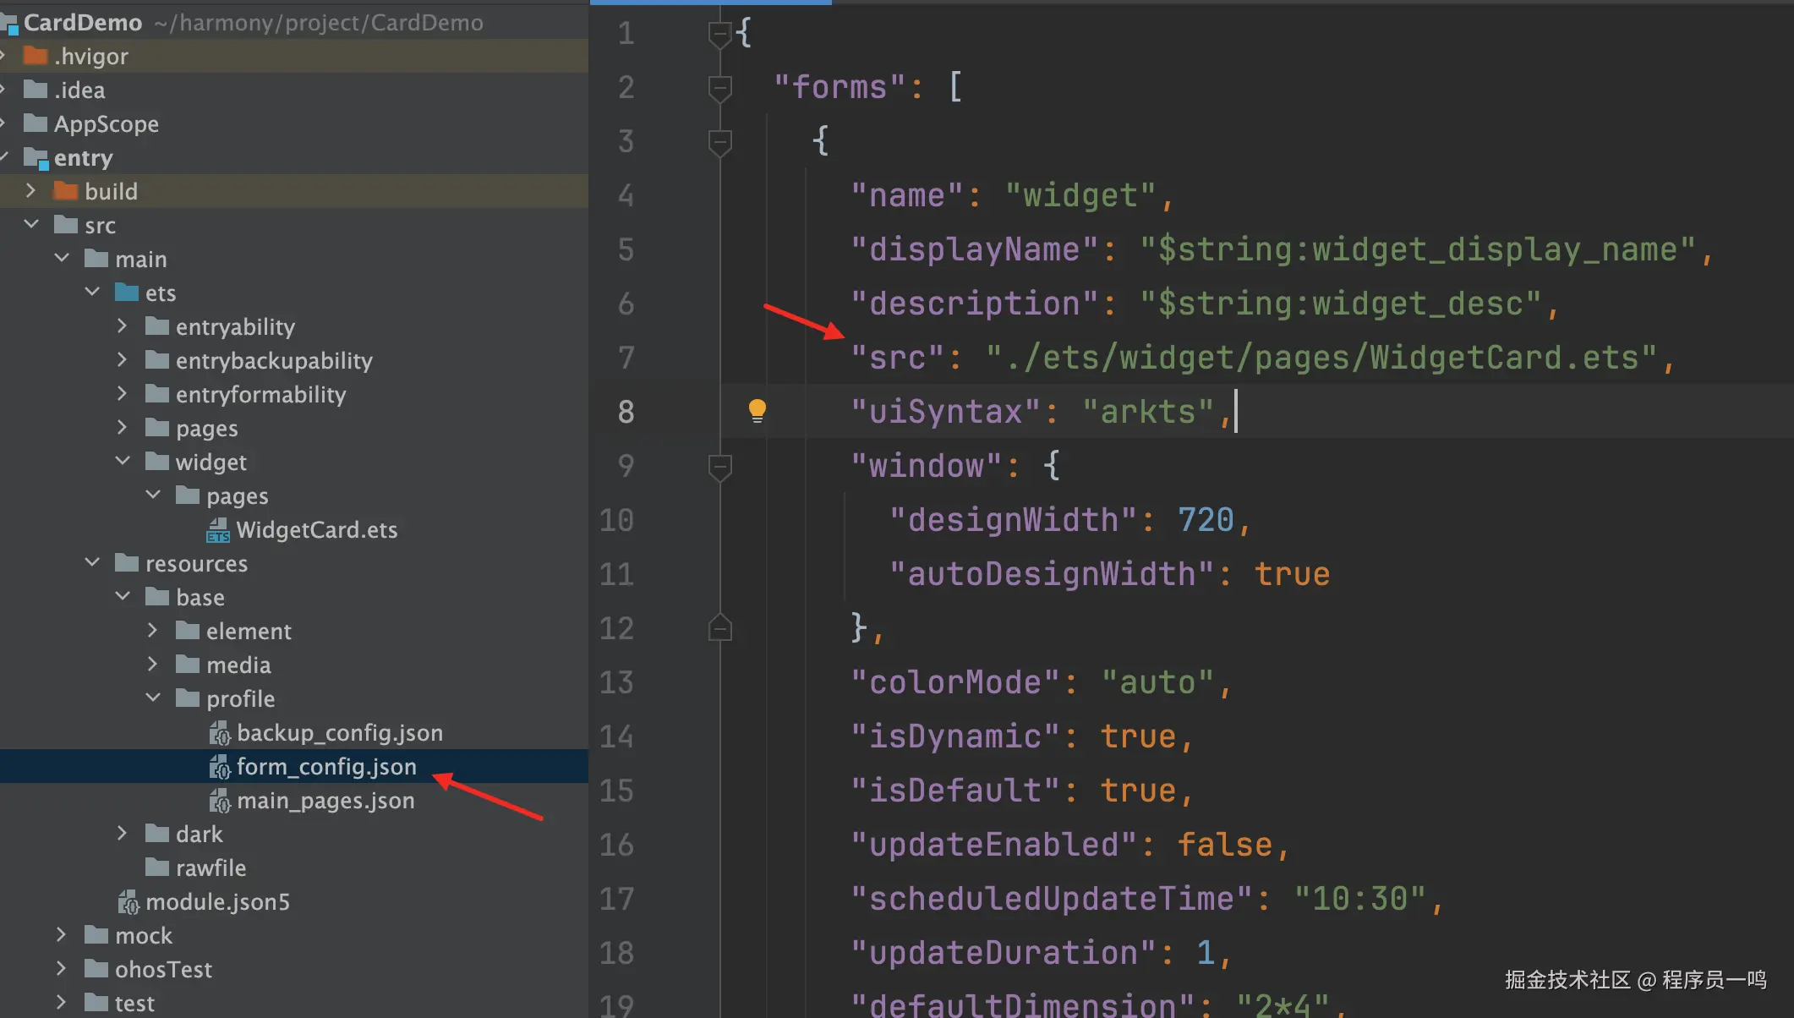Click the form_config.json file icon
The width and height of the screenshot is (1794, 1018).
pos(220,767)
